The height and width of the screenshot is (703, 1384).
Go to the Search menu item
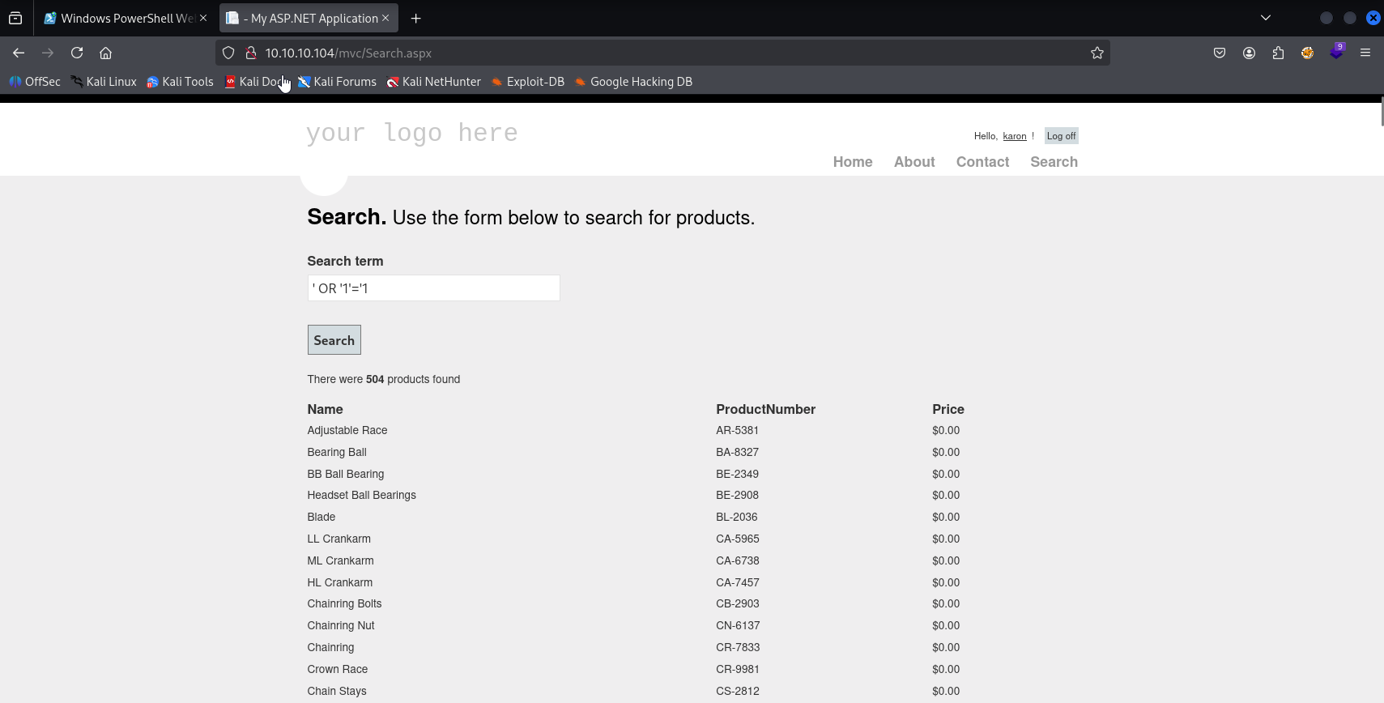point(1054,162)
